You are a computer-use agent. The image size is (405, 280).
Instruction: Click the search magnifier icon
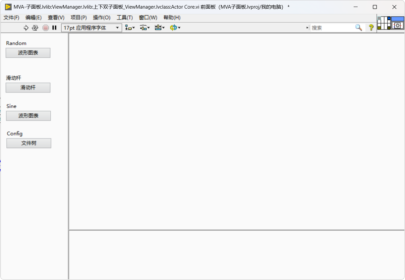(x=359, y=28)
